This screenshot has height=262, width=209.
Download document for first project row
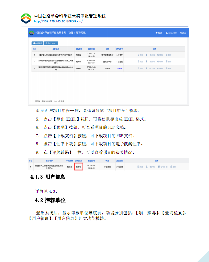[x=150, y=55]
